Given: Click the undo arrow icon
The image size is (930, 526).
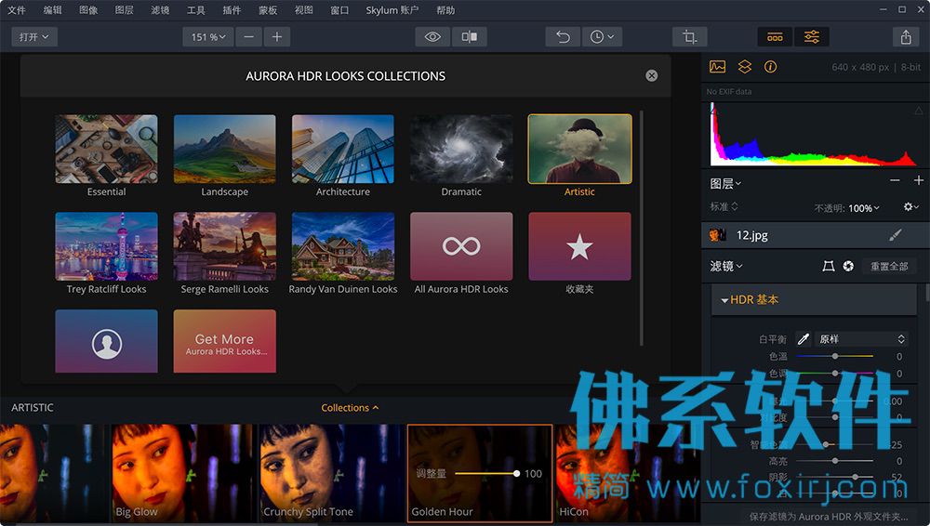Looking at the screenshot, I should [x=563, y=37].
